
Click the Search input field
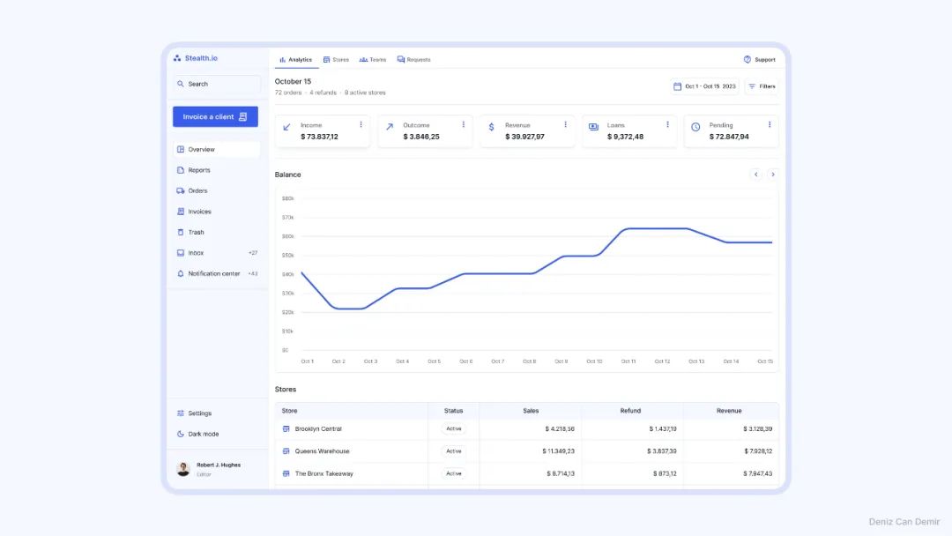tap(217, 84)
